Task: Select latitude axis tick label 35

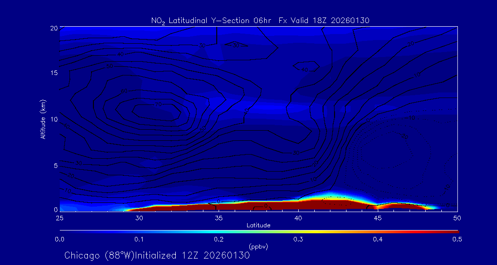Action: tap(219, 218)
